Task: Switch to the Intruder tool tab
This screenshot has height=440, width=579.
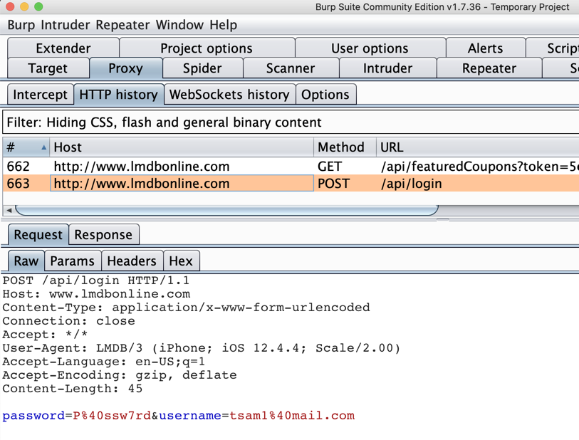Action: click(x=387, y=68)
